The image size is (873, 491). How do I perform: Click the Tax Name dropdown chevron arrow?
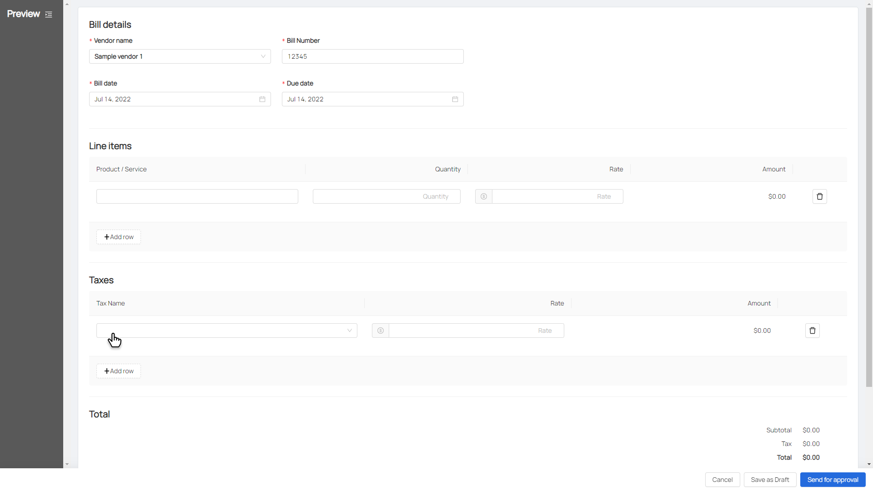click(350, 331)
